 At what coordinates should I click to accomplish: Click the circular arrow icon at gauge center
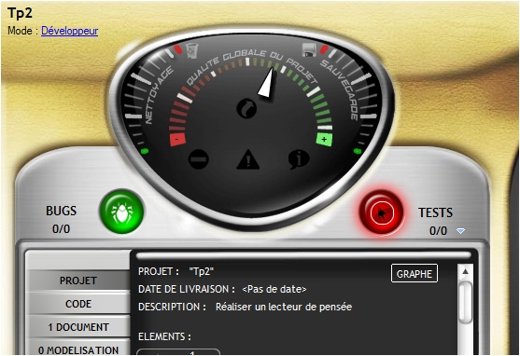click(246, 108)
